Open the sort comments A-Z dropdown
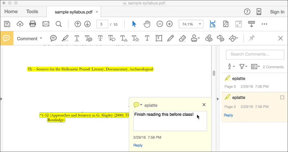The image size is (288, 152). coord(231,66)
